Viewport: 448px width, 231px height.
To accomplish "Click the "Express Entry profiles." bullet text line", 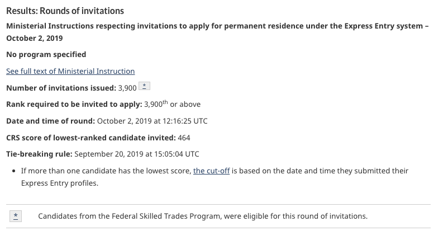I will [x=60, y=183].
